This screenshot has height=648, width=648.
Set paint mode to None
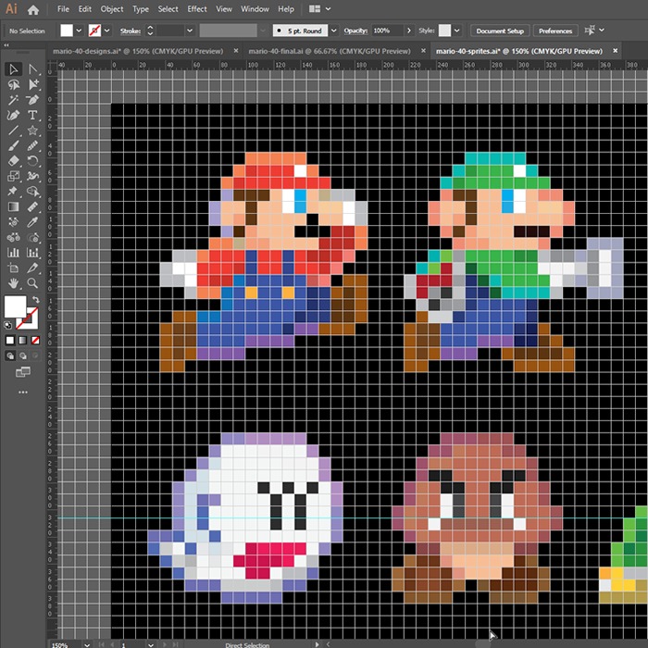(x=34, y=339)
